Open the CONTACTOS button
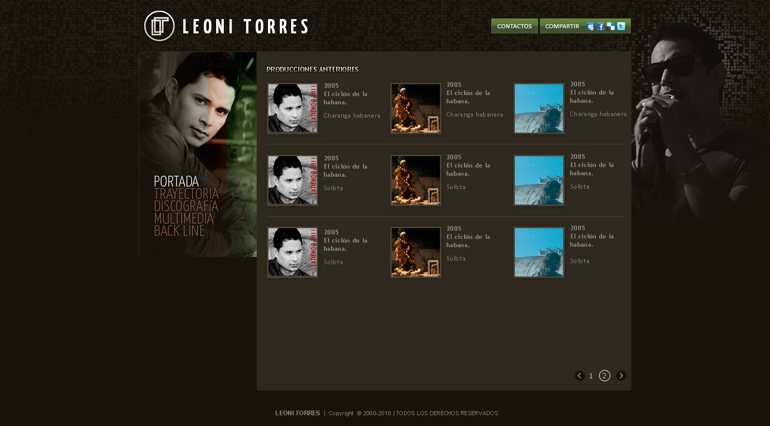This screenshot has height=426, width=770. coord(514,26)
